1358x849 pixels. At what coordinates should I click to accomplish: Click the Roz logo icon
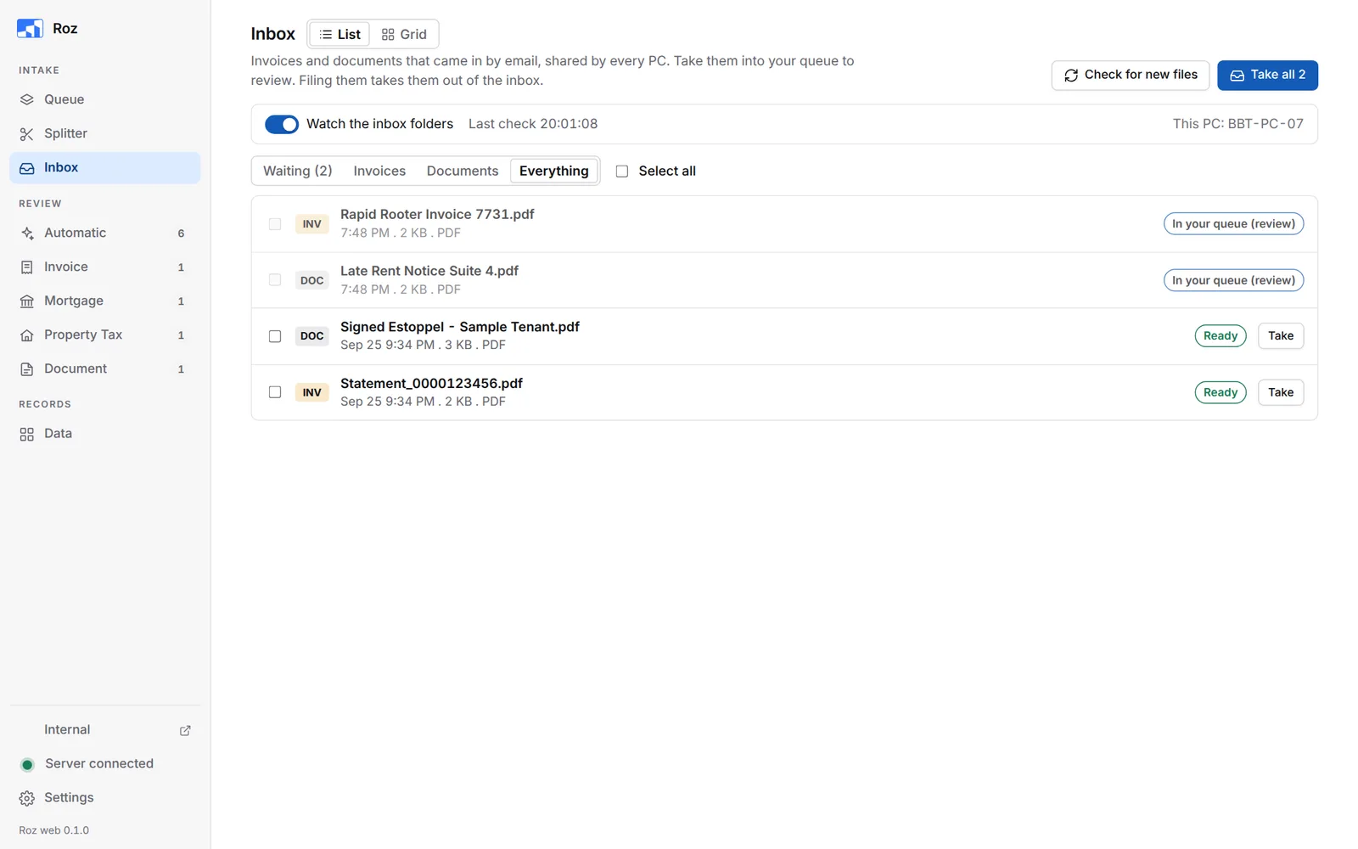click(30, 28)
